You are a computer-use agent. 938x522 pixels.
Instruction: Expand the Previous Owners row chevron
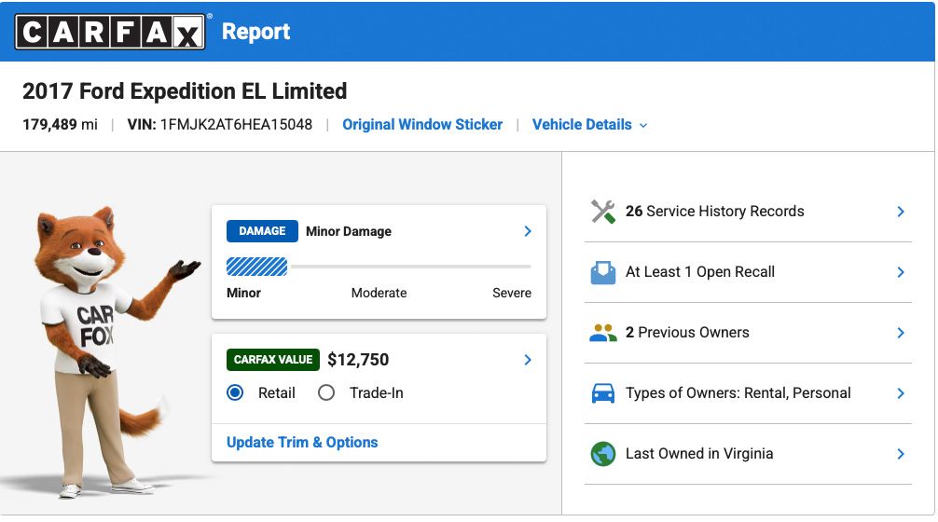(901, 333)
